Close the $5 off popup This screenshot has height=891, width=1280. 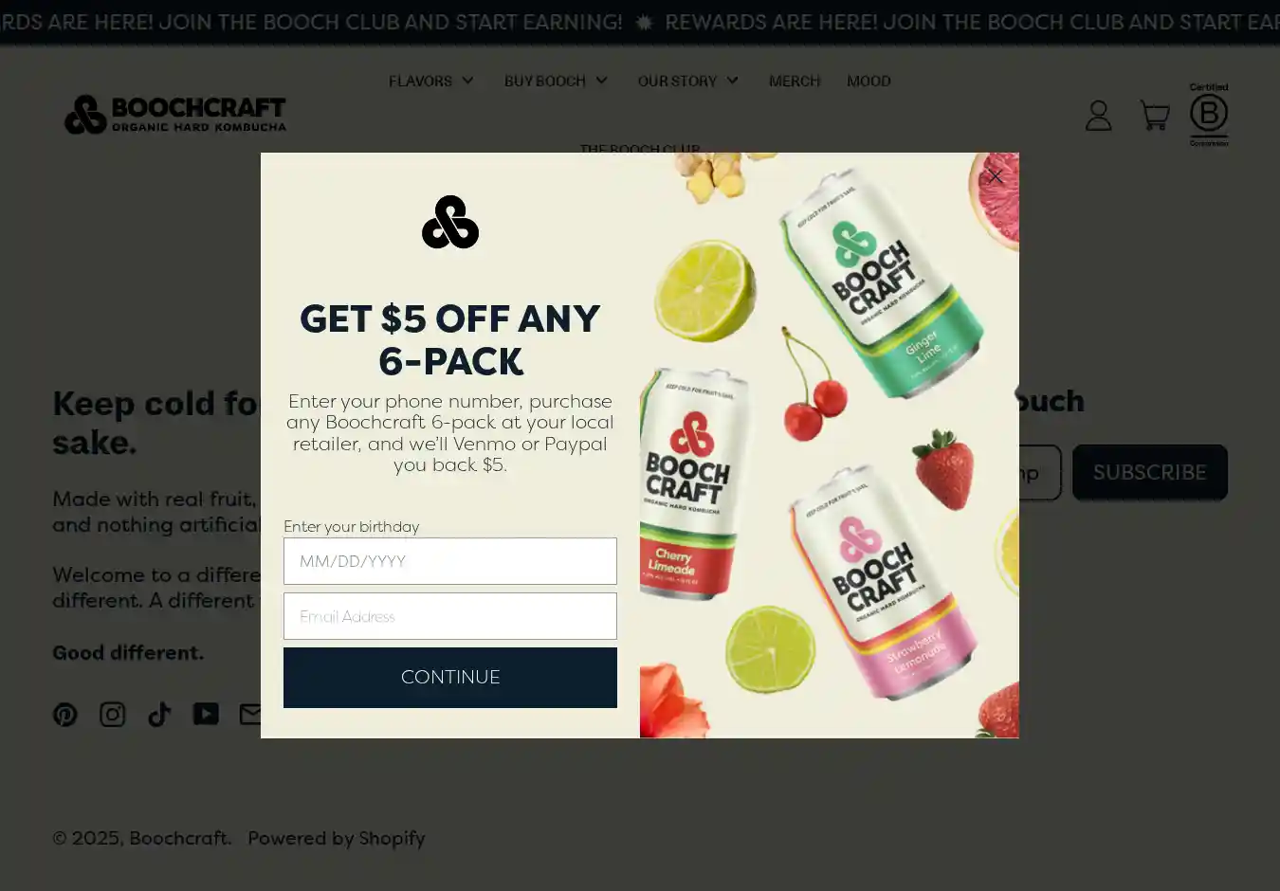pyautogui.click(x=995, y=176)
